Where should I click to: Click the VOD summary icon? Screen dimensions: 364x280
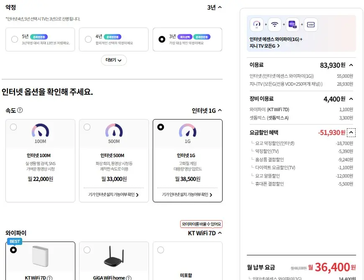click(x=310, y=24)
